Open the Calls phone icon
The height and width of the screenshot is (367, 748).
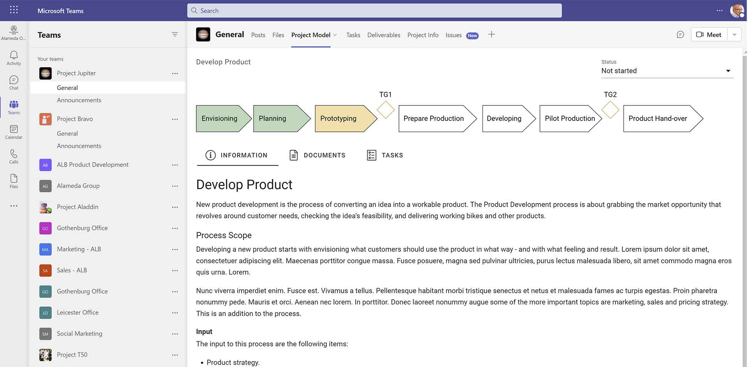pos(14,156)
